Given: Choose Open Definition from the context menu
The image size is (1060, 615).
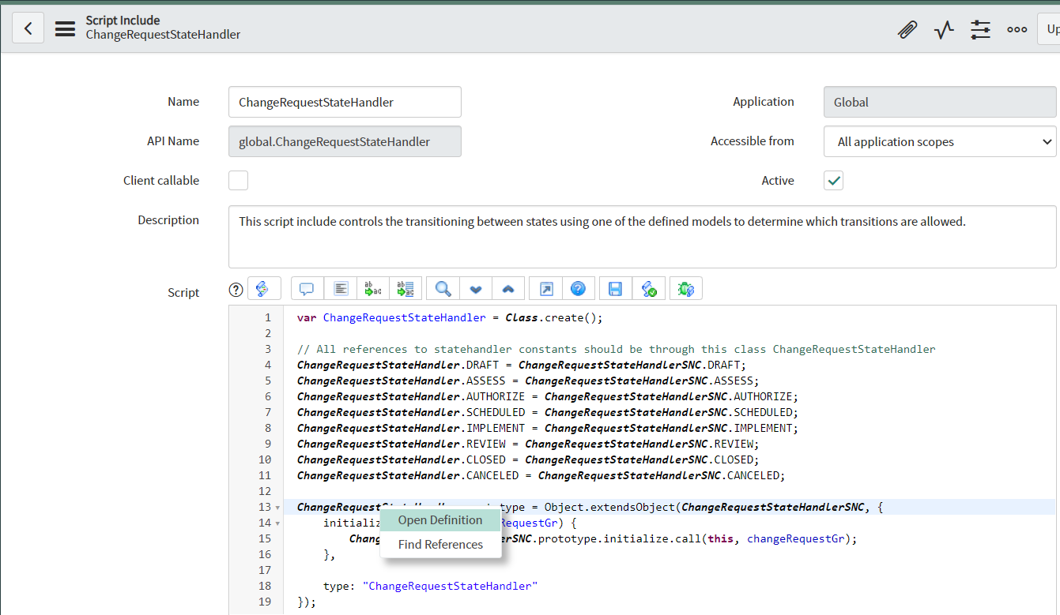Looking at the screenshot, I should [440, 520].
